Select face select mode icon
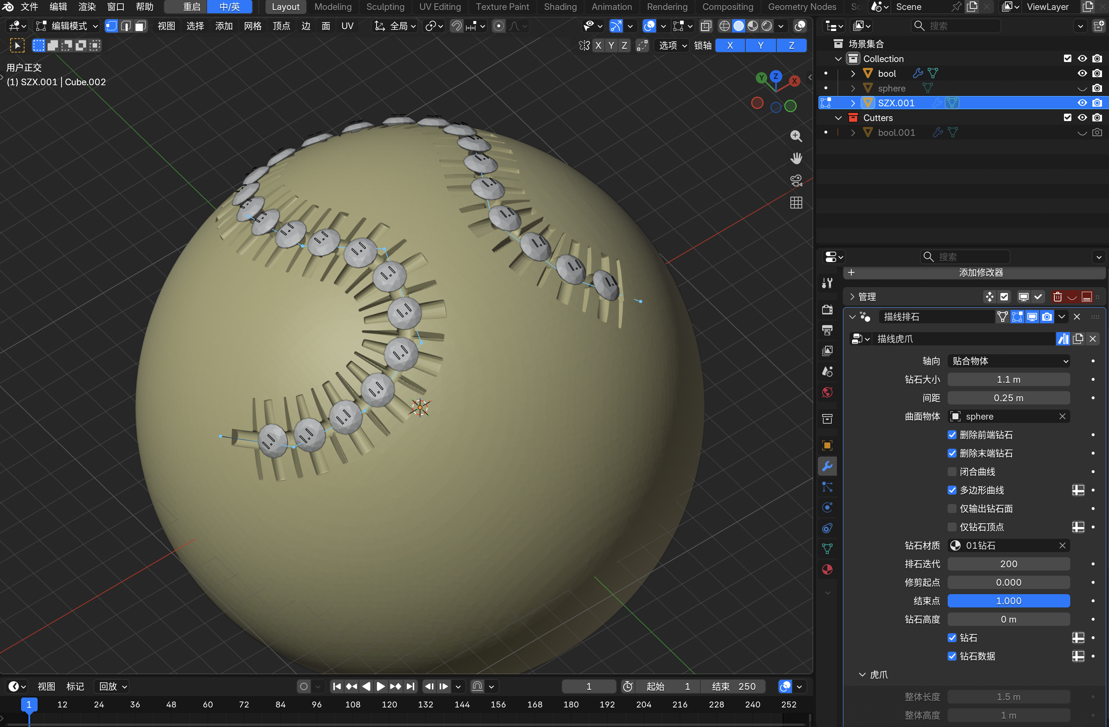Viewport: 1109px width, 727px height. tap(140, 26)
